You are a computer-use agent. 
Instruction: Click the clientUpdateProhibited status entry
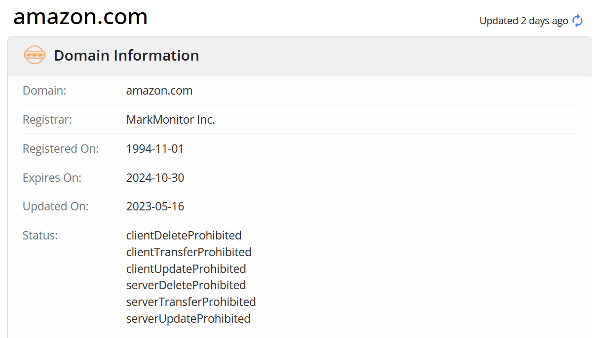[x=186, y=269]
